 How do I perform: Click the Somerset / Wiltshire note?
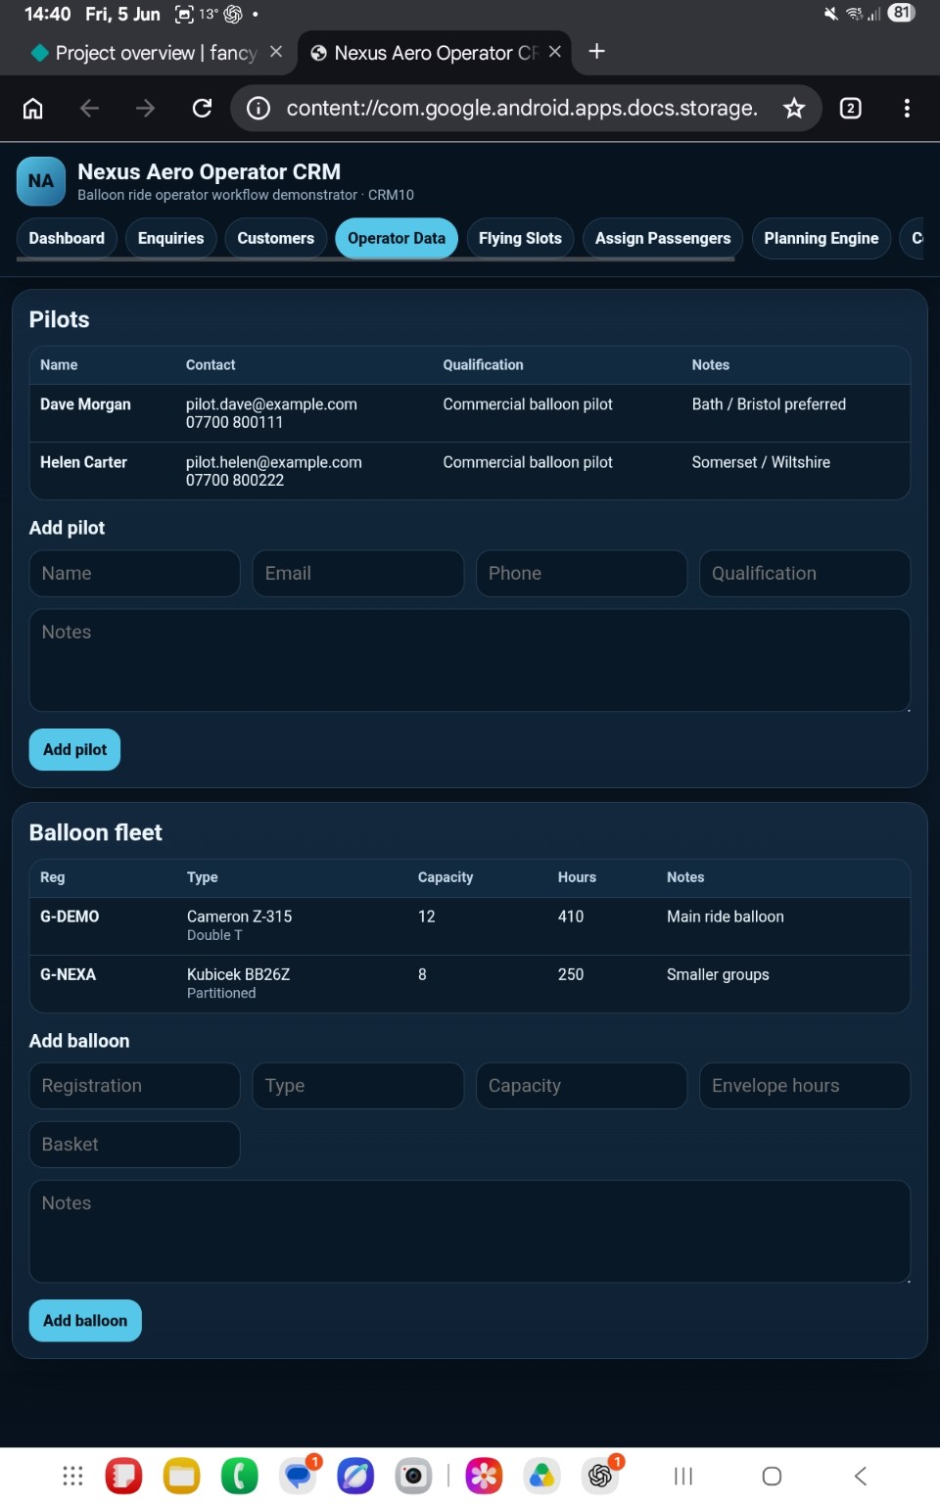coord(761,462)
